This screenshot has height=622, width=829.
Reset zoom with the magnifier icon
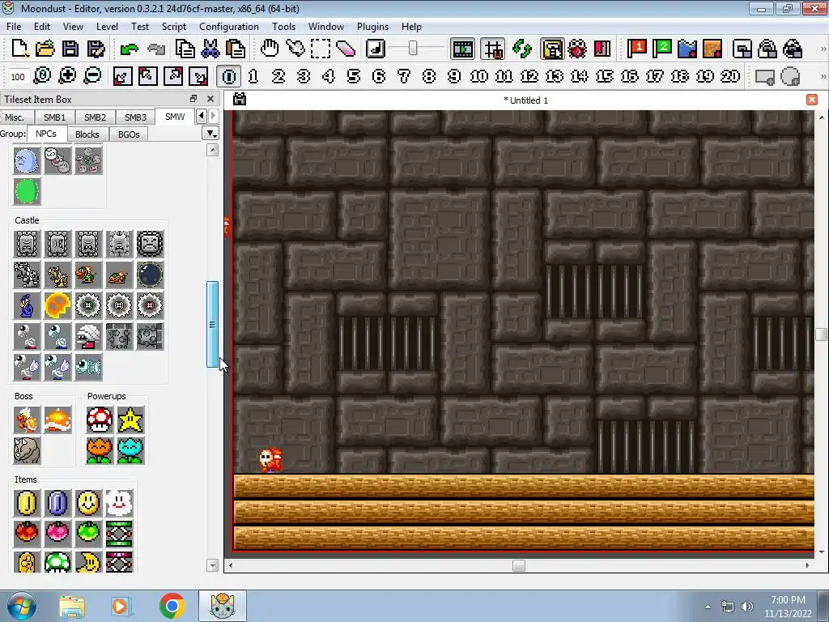(42, 76)
